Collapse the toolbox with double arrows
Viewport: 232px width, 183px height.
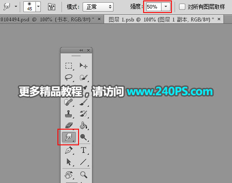(81, 50)
